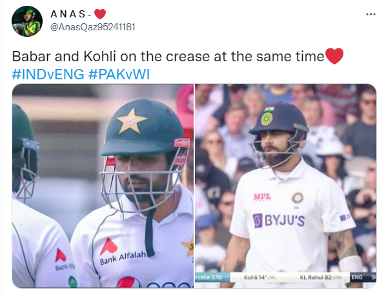Open the right image showing Kohli

pos(285,186)
